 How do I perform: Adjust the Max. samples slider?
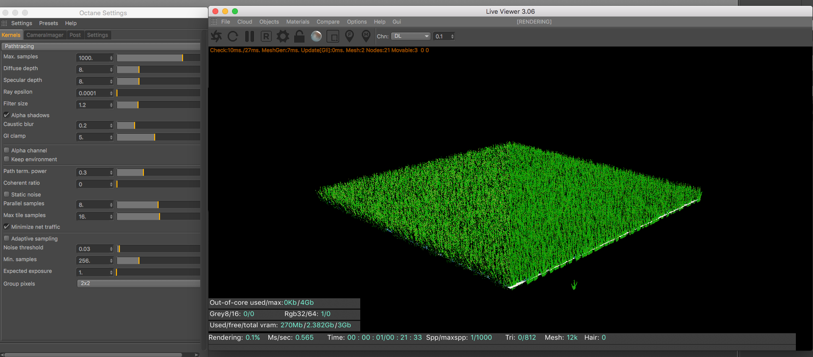click(158, 58)
